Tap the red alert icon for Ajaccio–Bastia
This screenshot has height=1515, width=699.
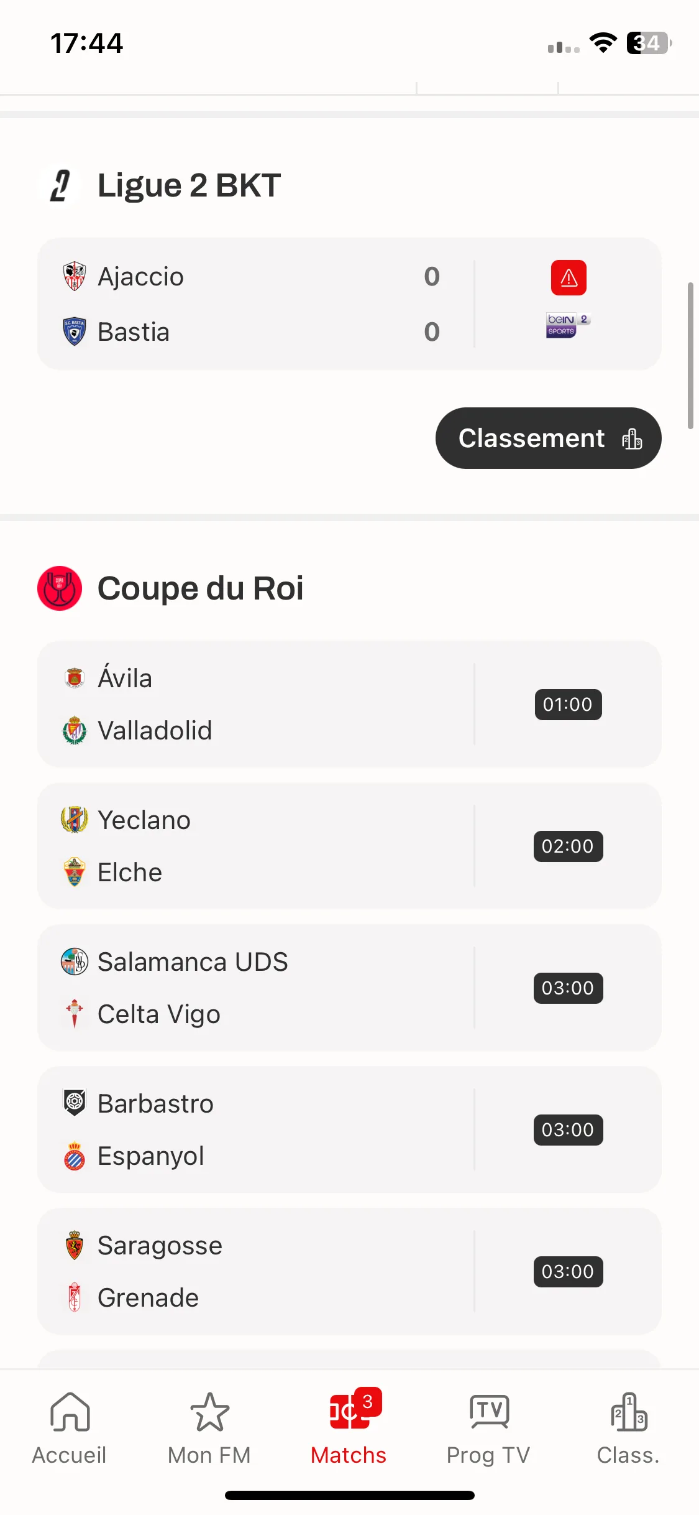[x=569, y=277]
